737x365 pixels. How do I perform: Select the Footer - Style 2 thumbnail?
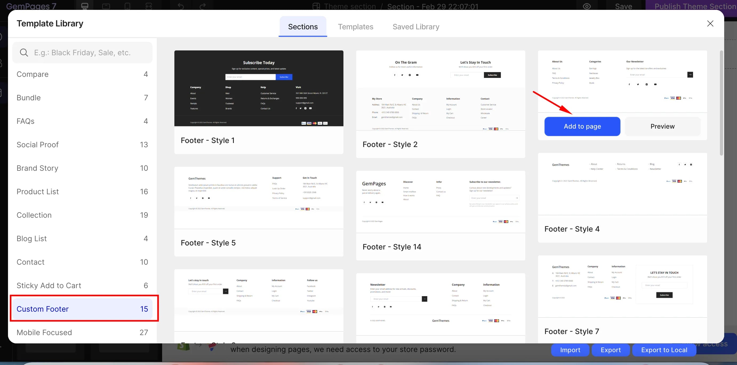(x=440, y=90)
